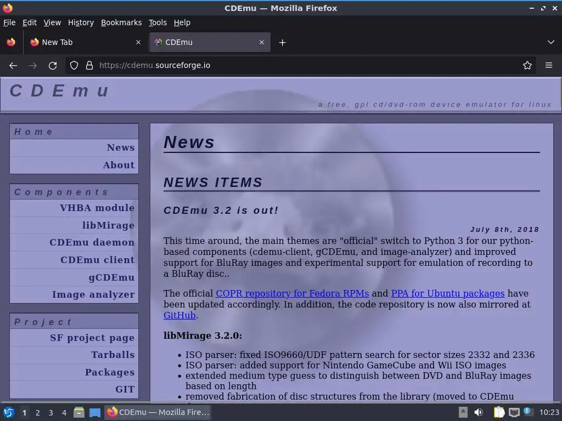Open the Help menu

point(182,22)
